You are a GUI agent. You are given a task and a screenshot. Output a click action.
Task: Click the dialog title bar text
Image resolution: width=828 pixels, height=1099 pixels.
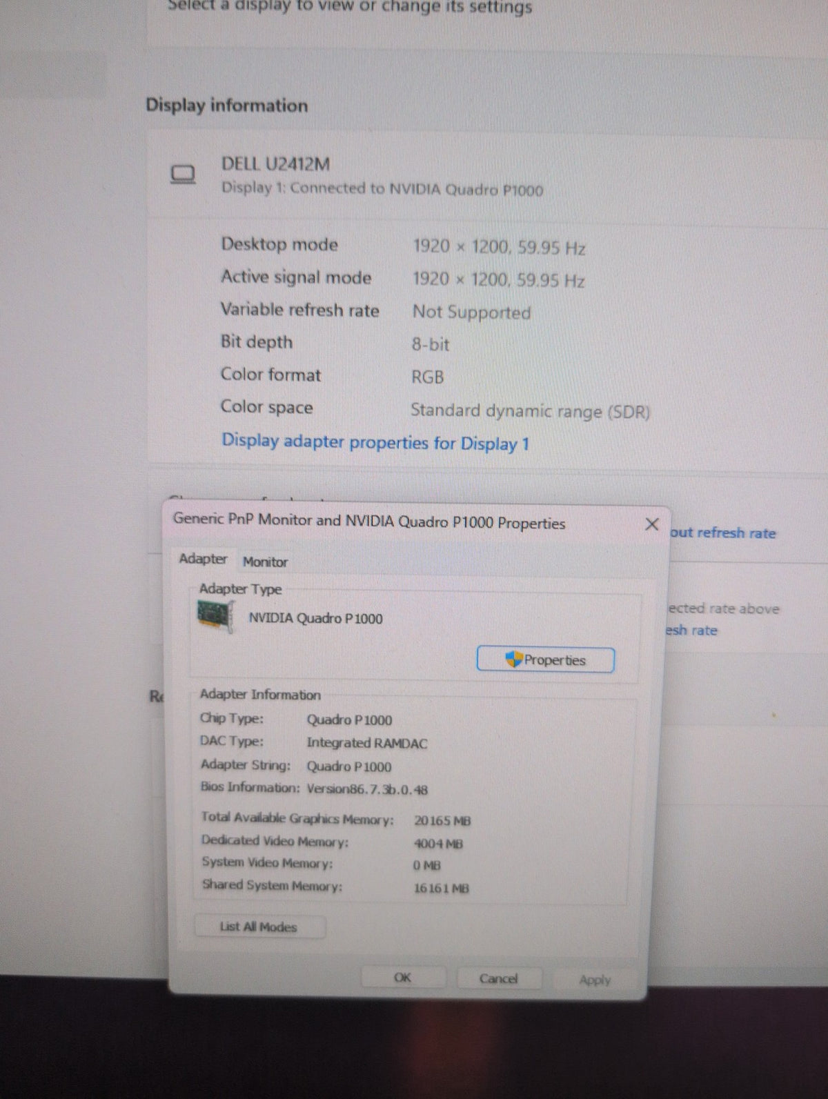click(369, 521)
